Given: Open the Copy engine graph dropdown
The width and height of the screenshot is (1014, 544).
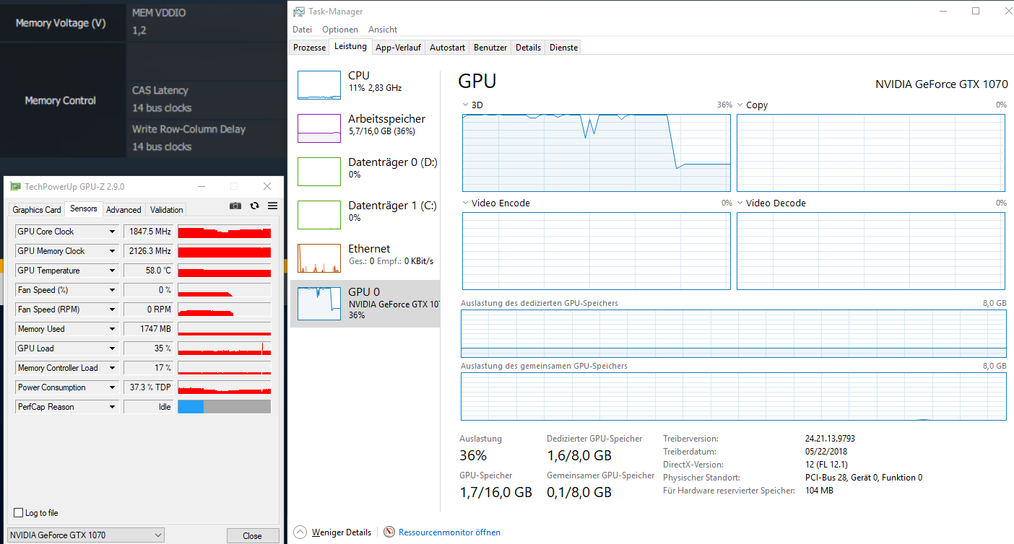Looking at the screenshot, I should click(x=740, y=105).
